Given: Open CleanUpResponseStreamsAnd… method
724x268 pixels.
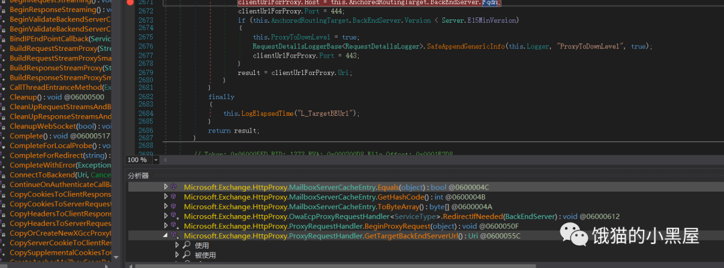Looking at the screenshot, I should [60, 117].
